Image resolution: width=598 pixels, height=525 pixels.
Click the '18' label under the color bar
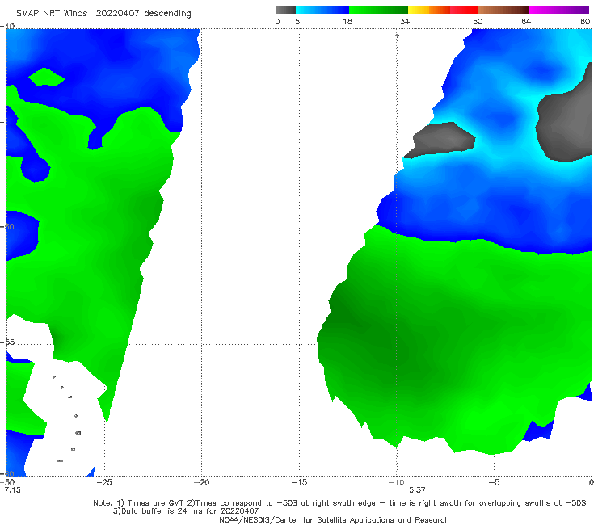(347, 22)
